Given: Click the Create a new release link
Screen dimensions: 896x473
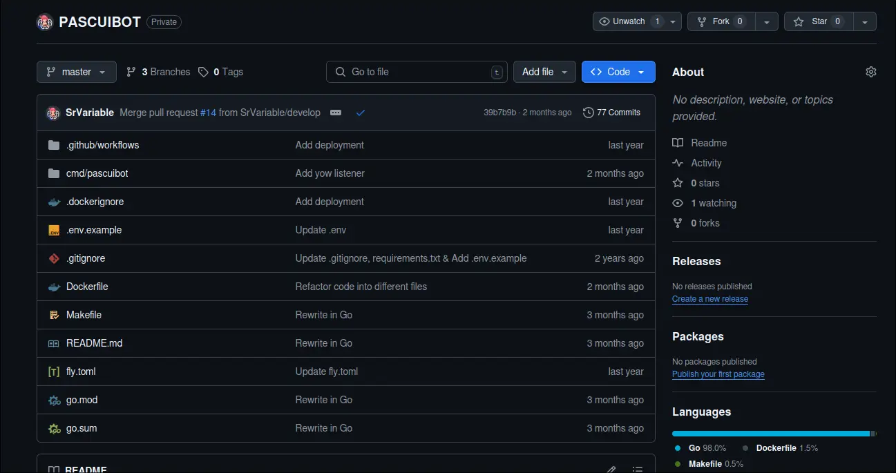Looking at the screenshot, I should tap(709, 298).
